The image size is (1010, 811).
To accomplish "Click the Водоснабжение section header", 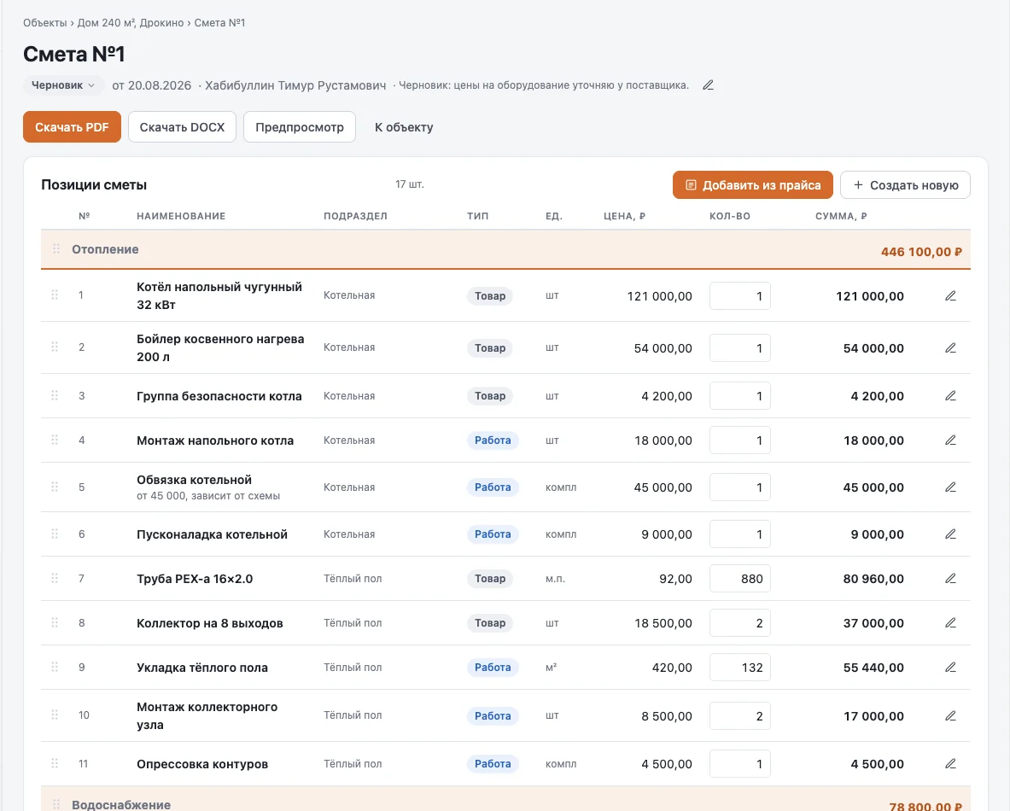I will [505, 799].
